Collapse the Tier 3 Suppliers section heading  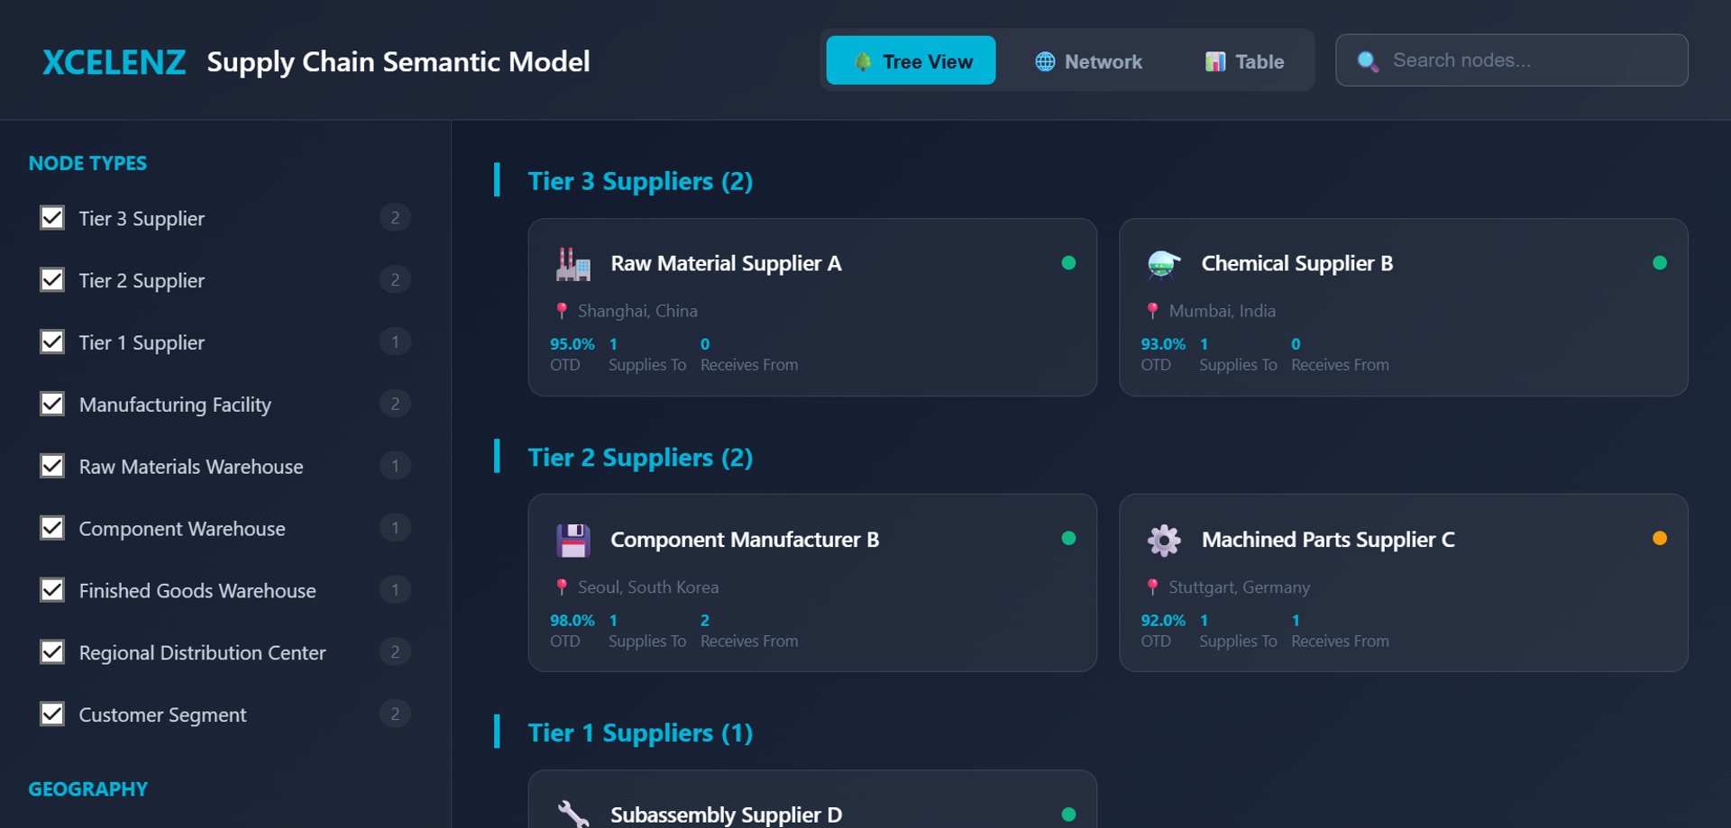point(639,181)
